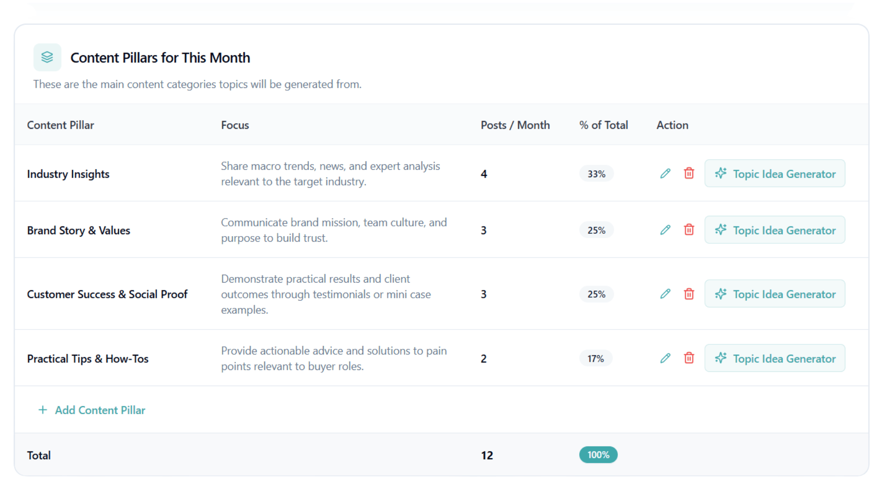Edit the Practical Tips & How-Tos pillar
884x497 pixels.
click(x=665, y=358)
